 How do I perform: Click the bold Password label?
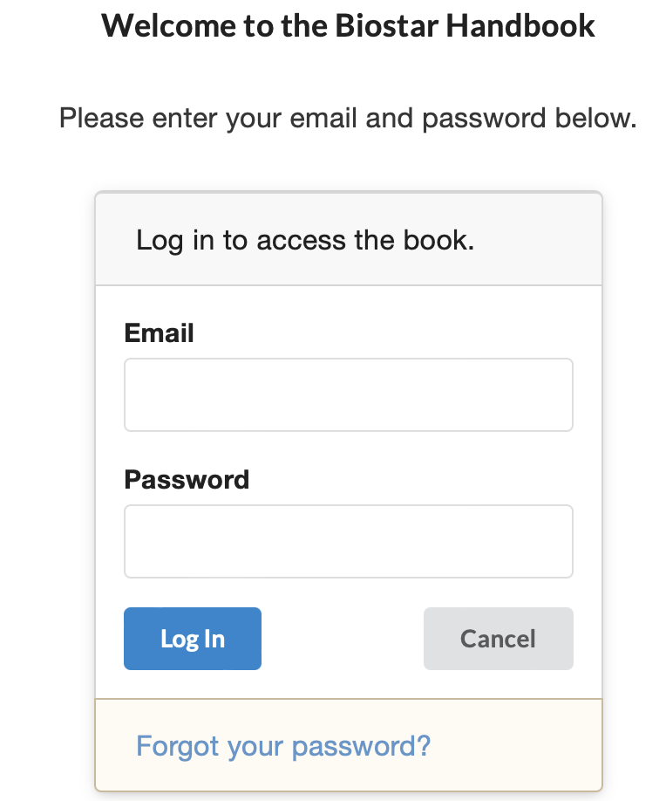click(187, 480)
